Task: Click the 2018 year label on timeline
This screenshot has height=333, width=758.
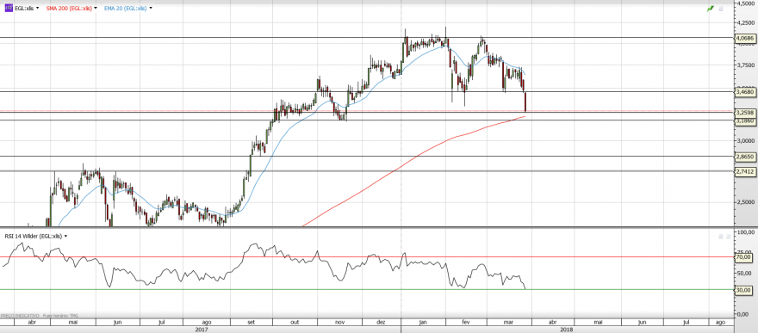Action: (x=566, y=330)
